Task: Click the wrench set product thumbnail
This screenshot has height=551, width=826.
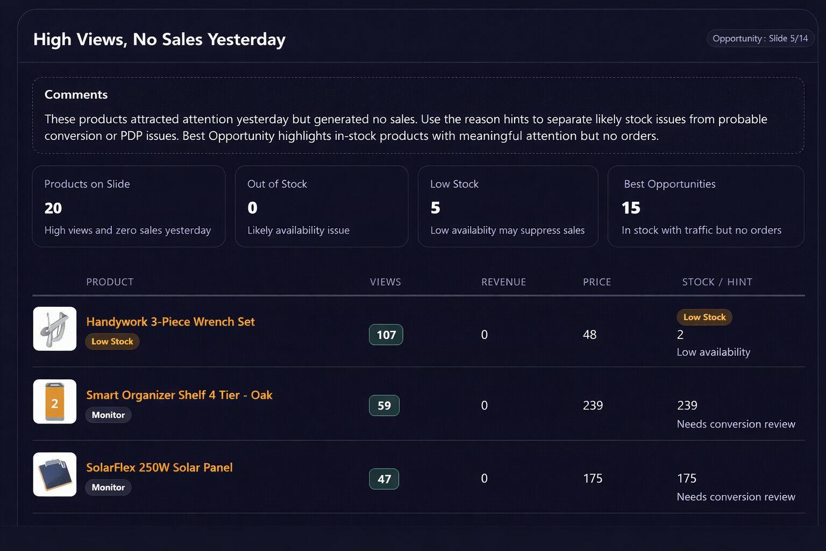Action: 55,329
